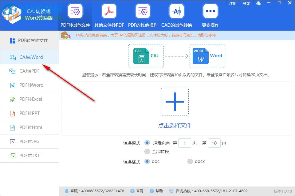
Task: Click the ending page number field
Action: 214,143
